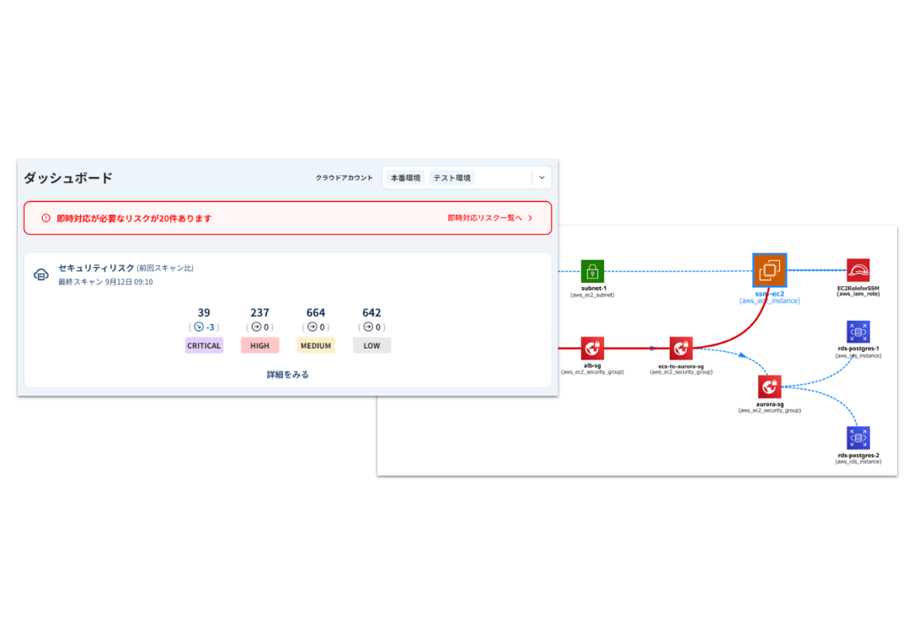Click the EC2RoleforSSM node label
914x634 pixels.
tap(858, 289)
